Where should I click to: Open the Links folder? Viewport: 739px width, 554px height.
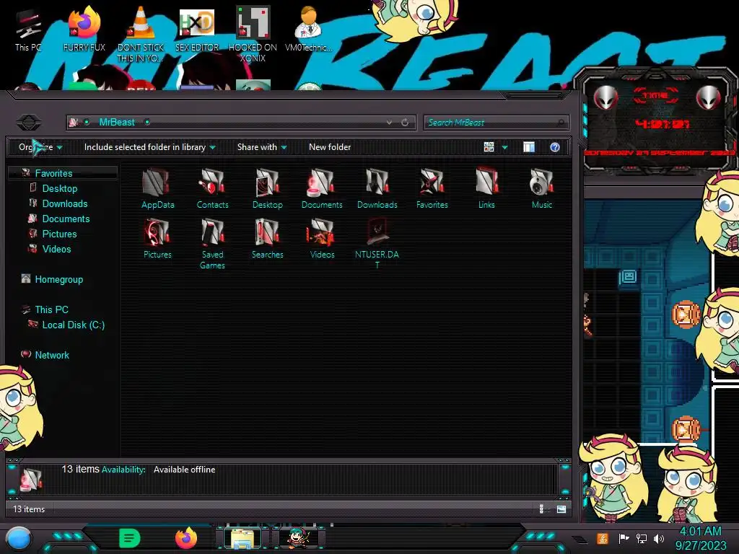pyautogui.click(x=486, y=188)
